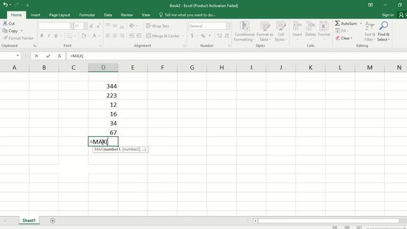407x229 pixels.
Task: Open the Fill button
Action: 341,31
